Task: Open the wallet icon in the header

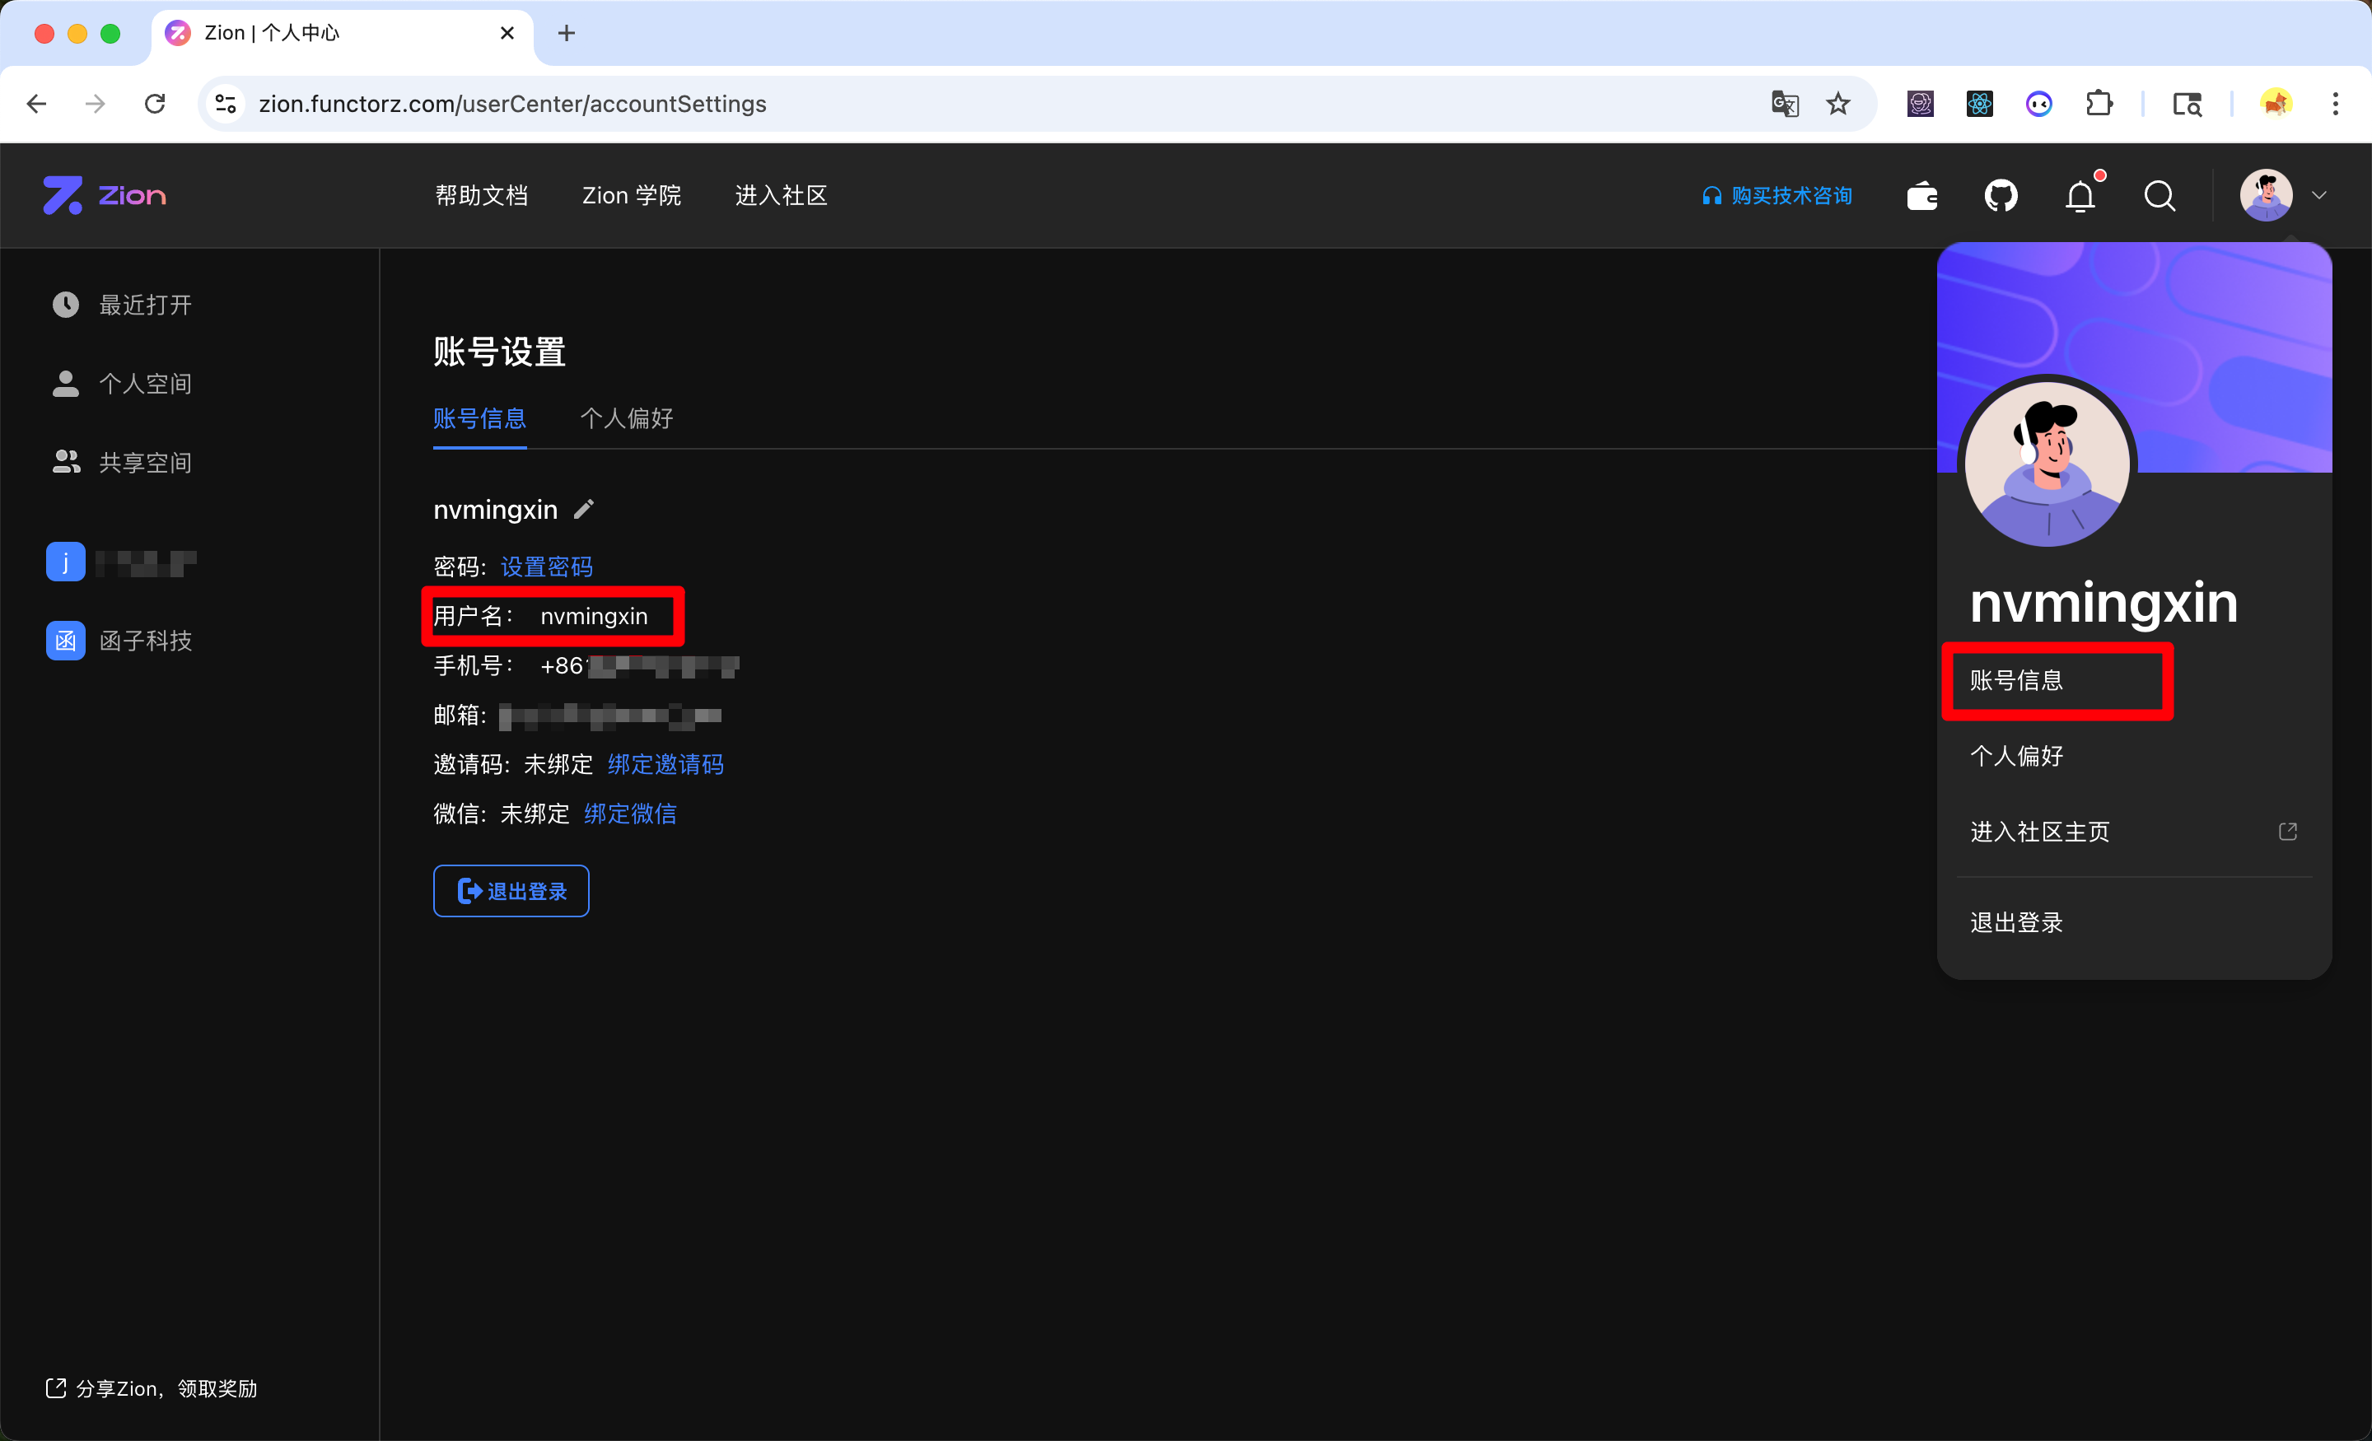Action: pos(1922,196)
